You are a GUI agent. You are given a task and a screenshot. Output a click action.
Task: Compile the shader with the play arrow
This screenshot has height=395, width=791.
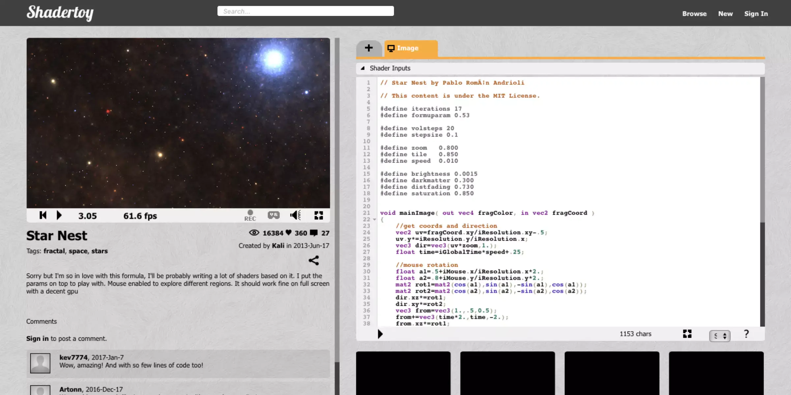[380, 334]
